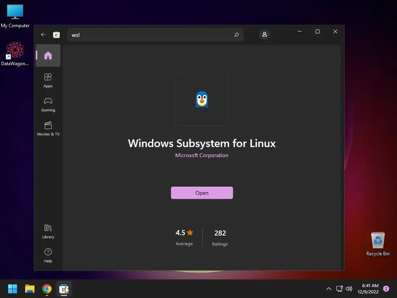Click the network status tray icon
Screen dimensions: 397x298
pos(340,289)
